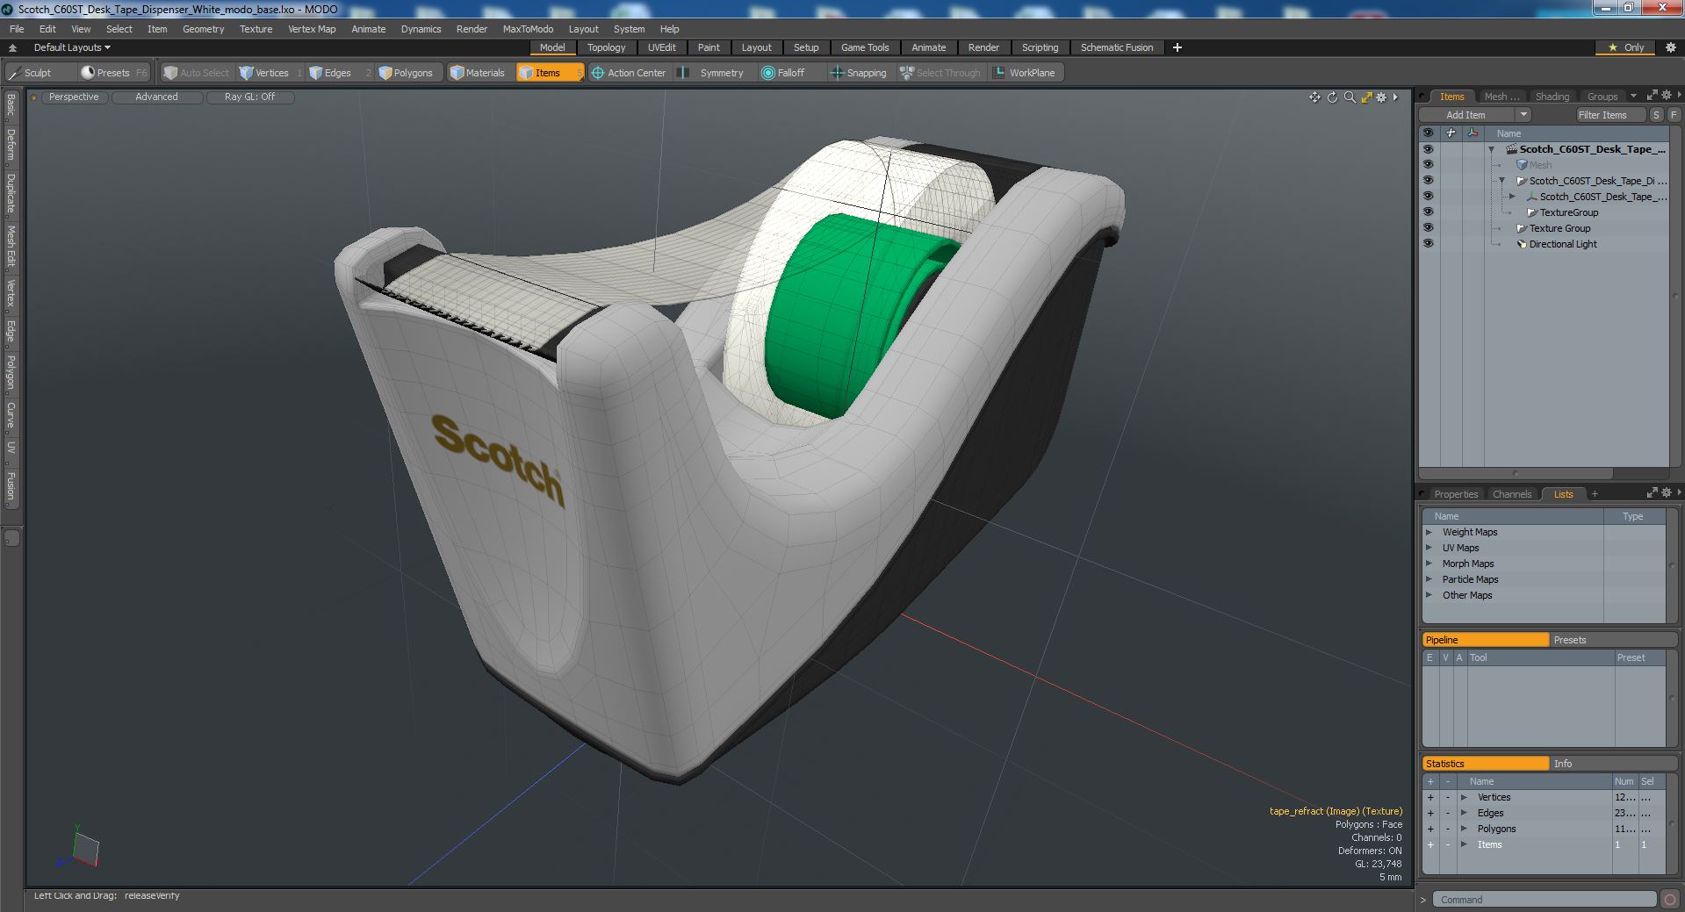Image resolution: width=1685 pixels, height=912 pixels.
Task: Expand the Weight Maps list
Action: point(1429,532)
